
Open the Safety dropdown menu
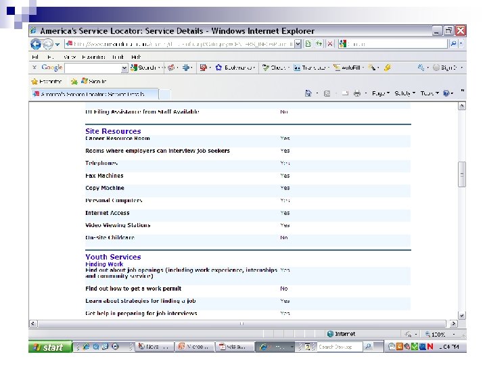(x=404, y=93)
